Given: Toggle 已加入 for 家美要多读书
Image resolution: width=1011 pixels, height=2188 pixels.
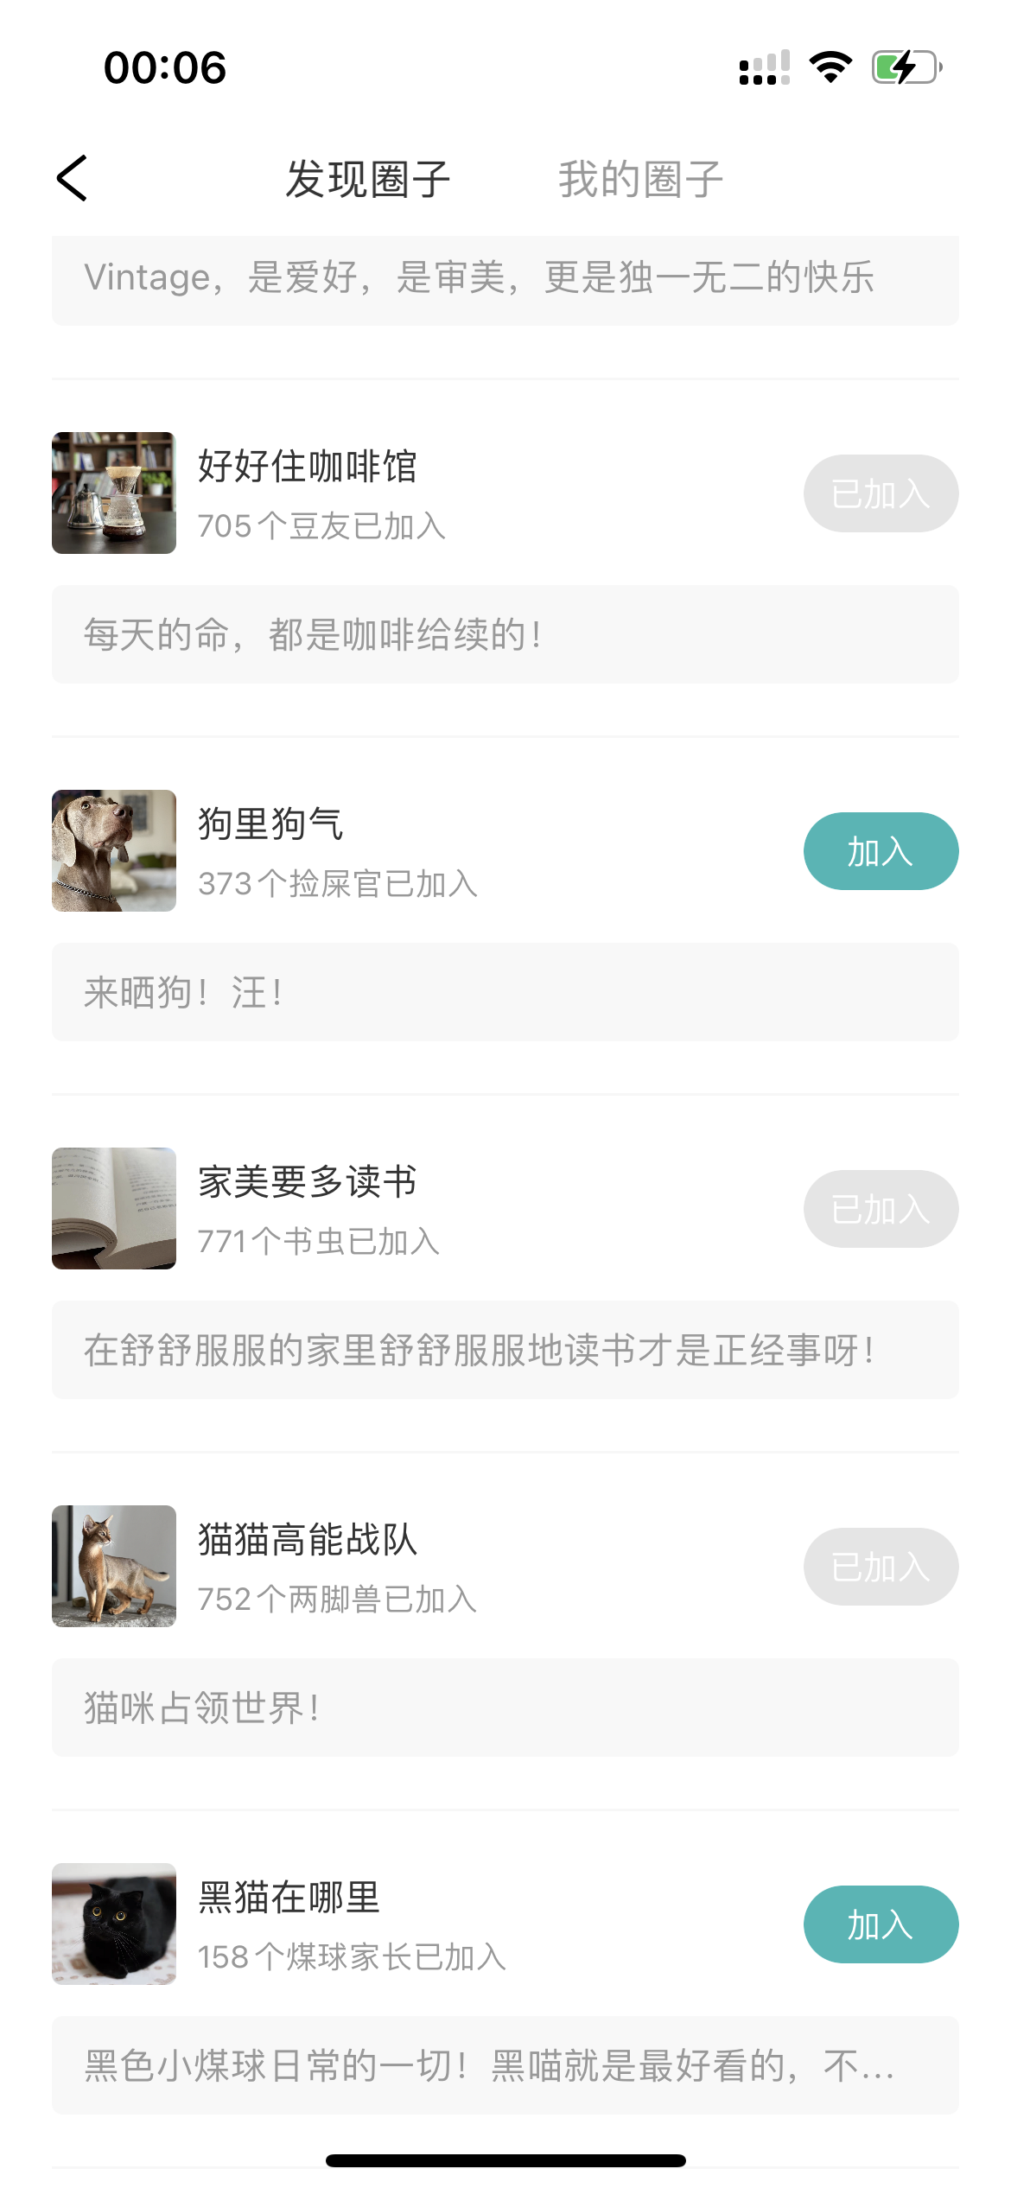Looking at the screenshot, I should pos(880,1209).
